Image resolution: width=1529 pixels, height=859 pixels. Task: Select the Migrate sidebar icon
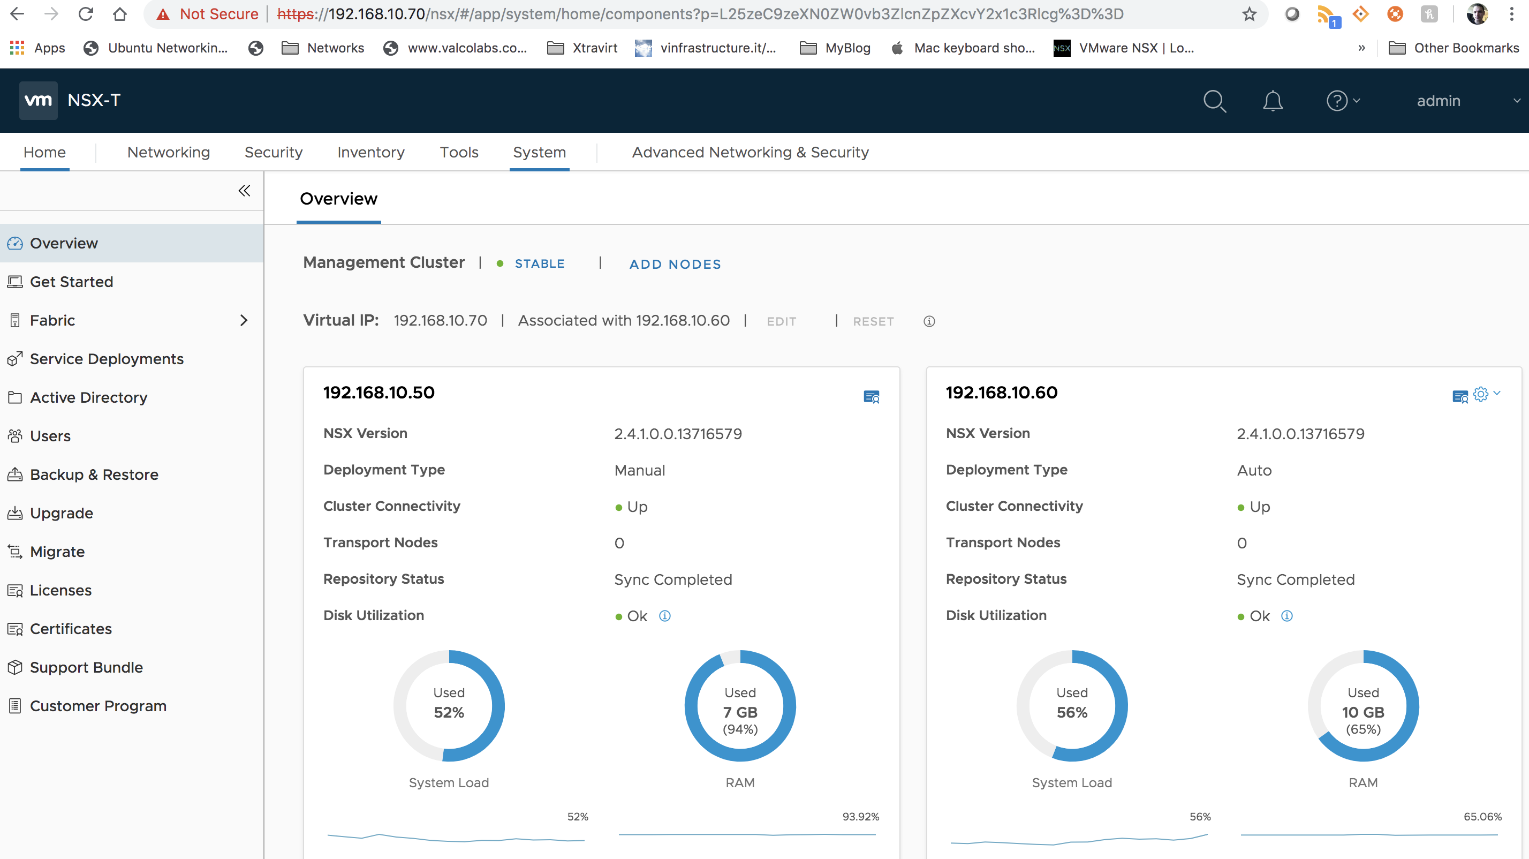tap(15, 552)
